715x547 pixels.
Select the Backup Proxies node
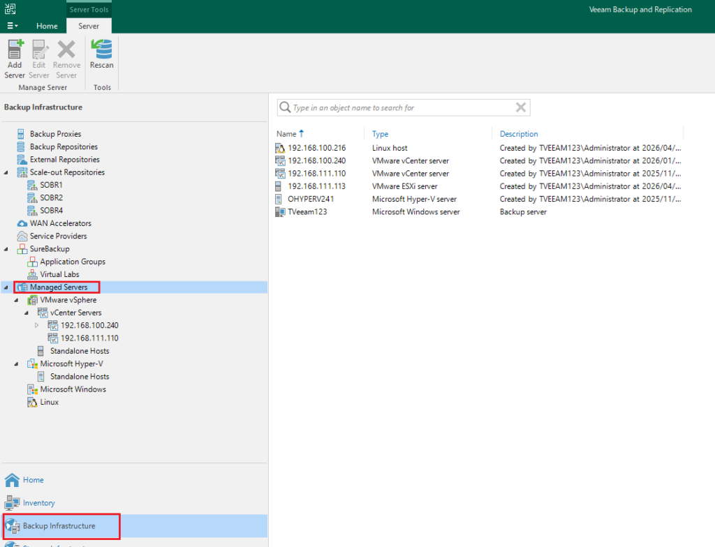(x=55, y=134)
